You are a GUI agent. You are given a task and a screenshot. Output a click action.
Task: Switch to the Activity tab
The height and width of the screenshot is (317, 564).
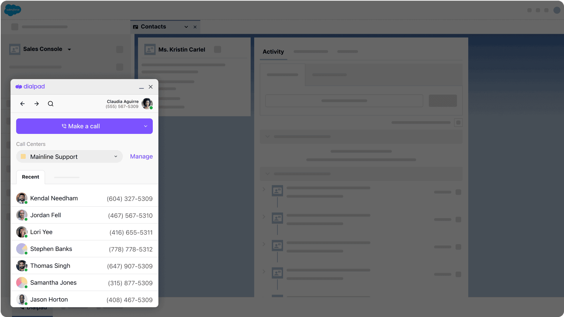point(273,52)
